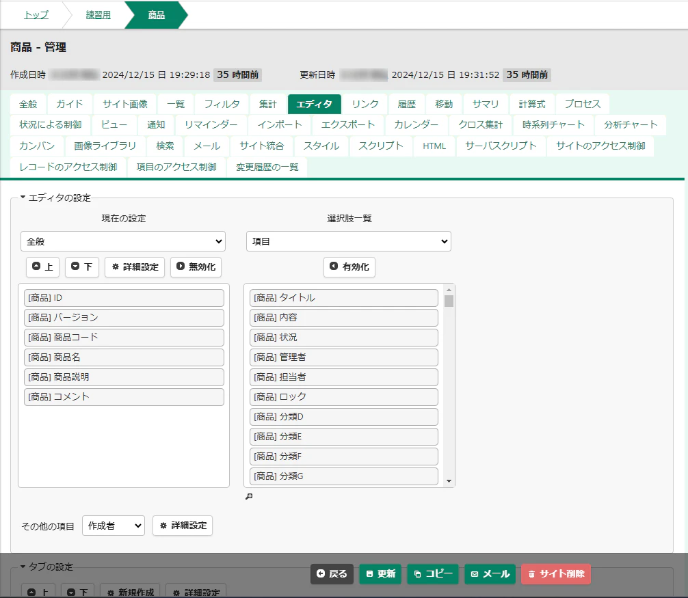Open the スクリプト tab
Screen dimensions: 688x598
(380, 146)
